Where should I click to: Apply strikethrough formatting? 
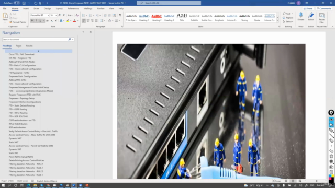point(48,21)
